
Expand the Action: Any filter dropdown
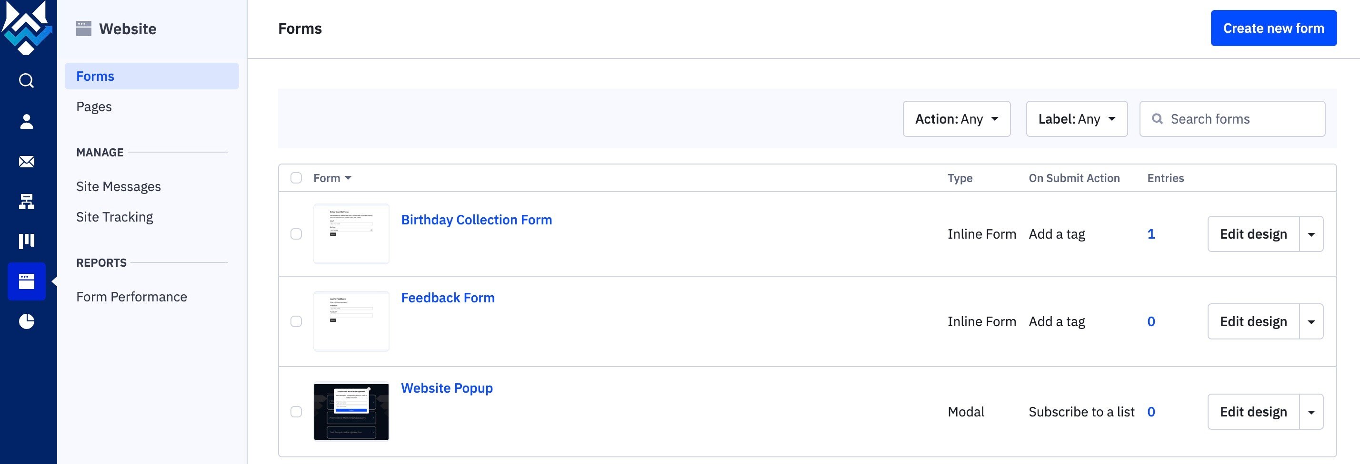[957, 119]
